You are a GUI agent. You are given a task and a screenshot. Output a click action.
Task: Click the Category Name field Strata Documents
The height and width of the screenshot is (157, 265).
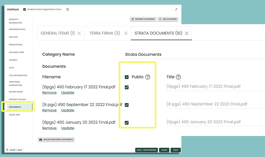tap(188, 54)
